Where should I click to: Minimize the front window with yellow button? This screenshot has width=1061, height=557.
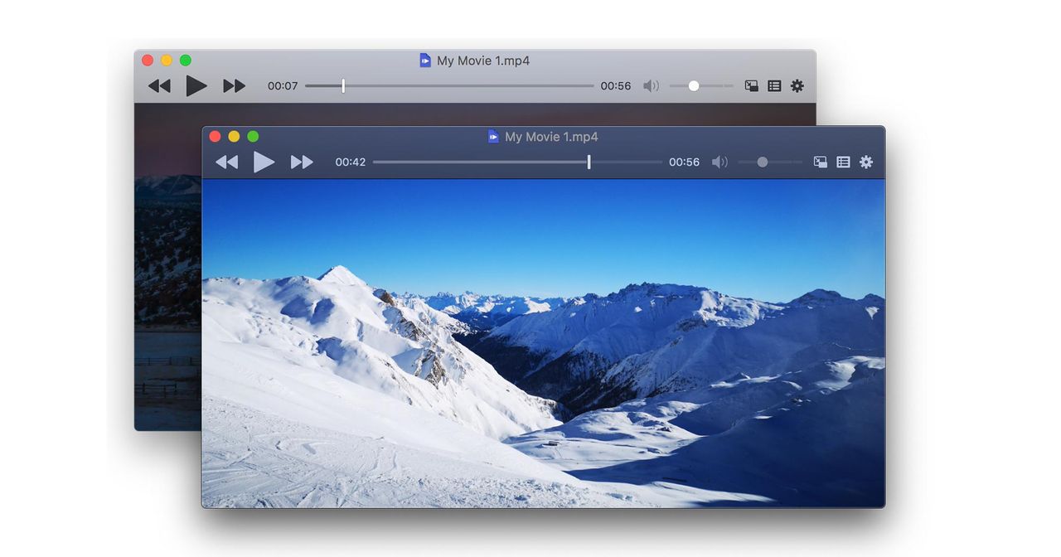234,137
